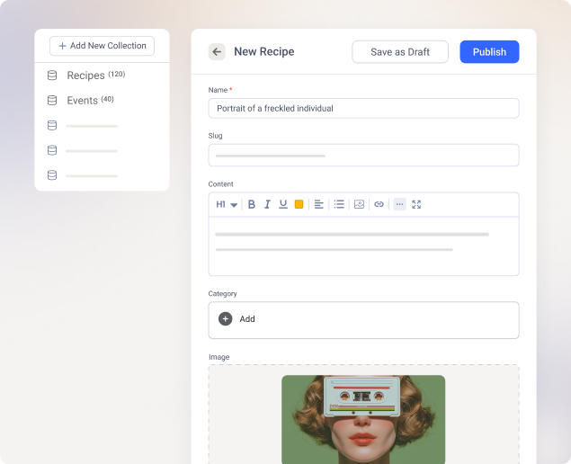Viewport: 571px width, 464px height.
Task: Click Save as Draft button
Action: pyautogui.click(x=400, y=52)
